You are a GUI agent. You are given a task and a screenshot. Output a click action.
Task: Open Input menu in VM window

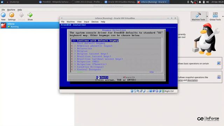[x=86, y=22]
